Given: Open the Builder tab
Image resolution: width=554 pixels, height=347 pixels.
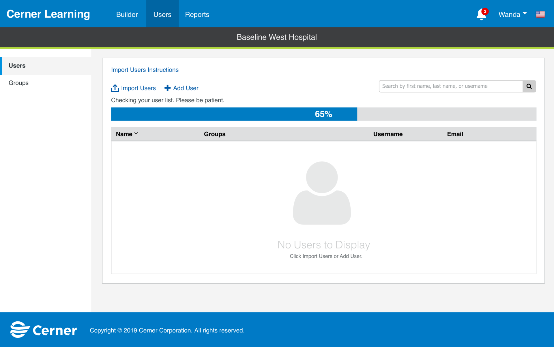Looking at the screenshot, I should (x=127, y=14).
